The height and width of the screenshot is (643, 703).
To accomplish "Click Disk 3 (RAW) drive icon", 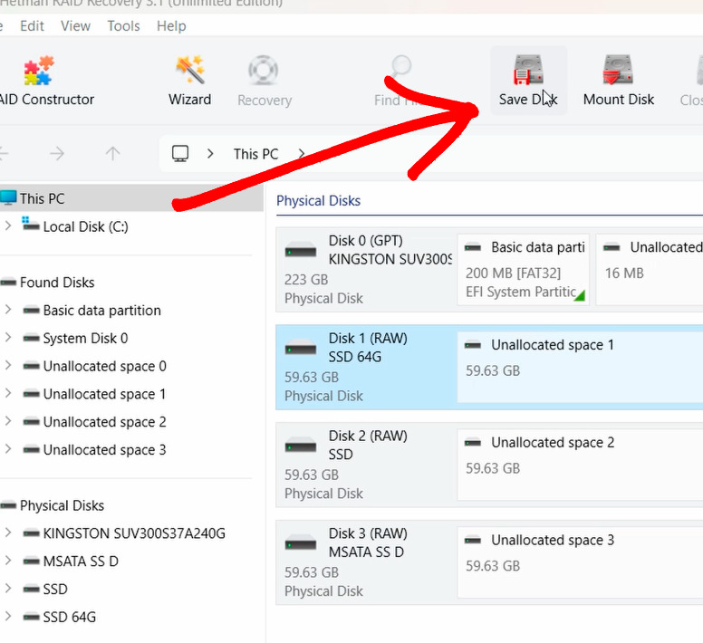I will (x=301, y=543).
